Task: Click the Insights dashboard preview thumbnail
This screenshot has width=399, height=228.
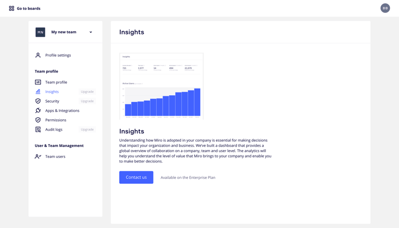Action: tap(161, 86)
